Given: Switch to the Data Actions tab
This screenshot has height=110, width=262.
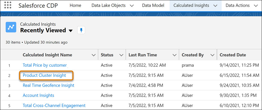Looking at the screenshot, I should pyautogui.click(x=238, y=5).
